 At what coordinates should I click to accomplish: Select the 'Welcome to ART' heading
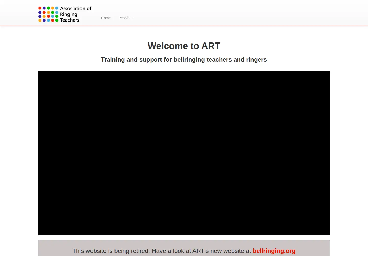point(184,46)
